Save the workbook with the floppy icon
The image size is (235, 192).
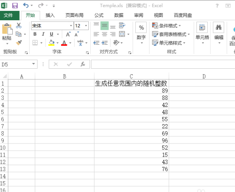pyautogui.click(x=15, y=6)
